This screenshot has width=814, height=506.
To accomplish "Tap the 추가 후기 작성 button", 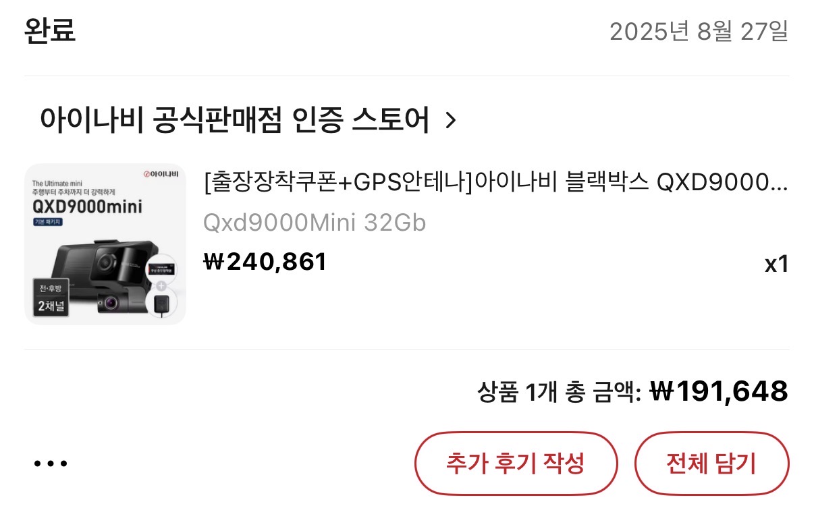I will tap(516, 463).
